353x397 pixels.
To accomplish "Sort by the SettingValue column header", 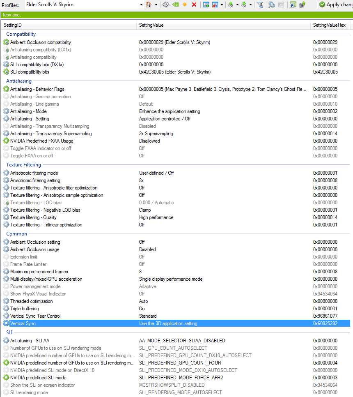I will pyautogui.click(x=223, y=25).
